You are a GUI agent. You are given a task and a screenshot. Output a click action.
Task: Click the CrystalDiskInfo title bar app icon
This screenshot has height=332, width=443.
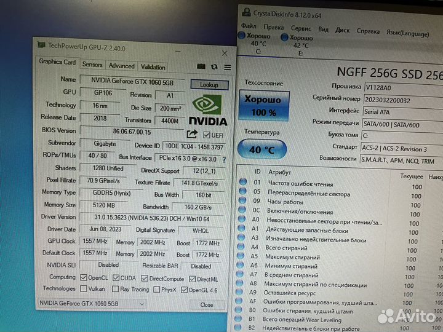[246, 12]
